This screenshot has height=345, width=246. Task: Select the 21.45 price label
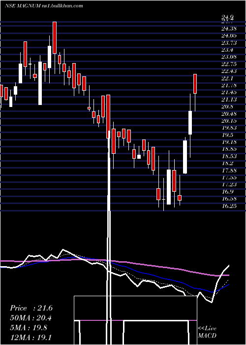pos(229,92)
